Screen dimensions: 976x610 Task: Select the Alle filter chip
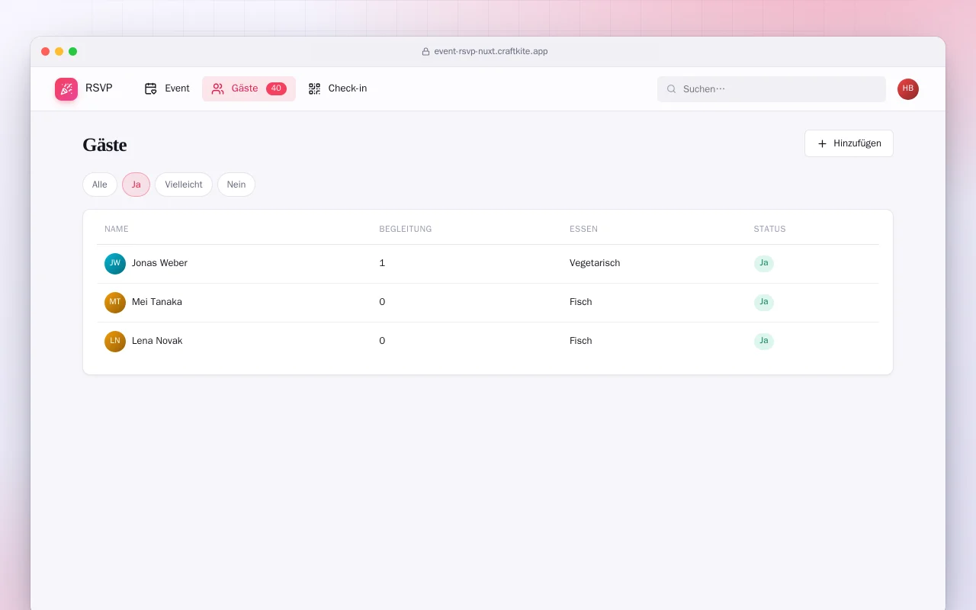pos(100,185)
